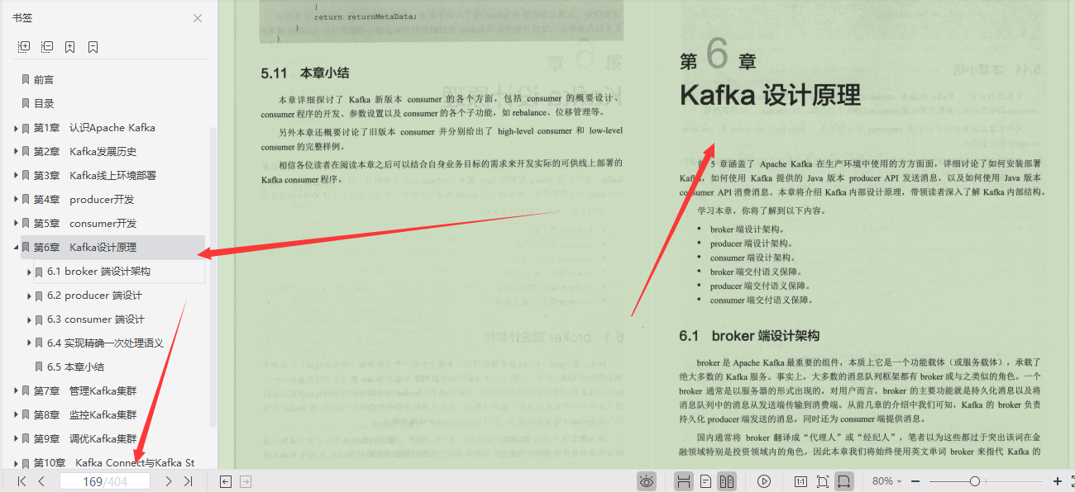Image resolution: width=1075 pixels, height=492 pixels.
Task: Click the bookmark panel vertical scrollbar
Action: 214,277
